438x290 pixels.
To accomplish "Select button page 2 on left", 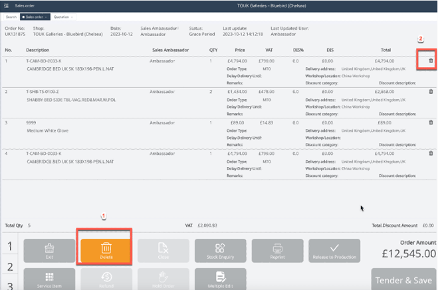I will (9, 267).
